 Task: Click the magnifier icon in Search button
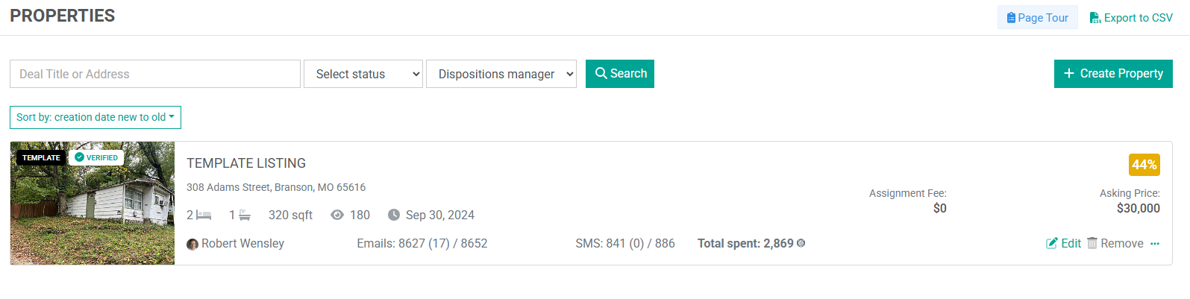coord(601,73)
